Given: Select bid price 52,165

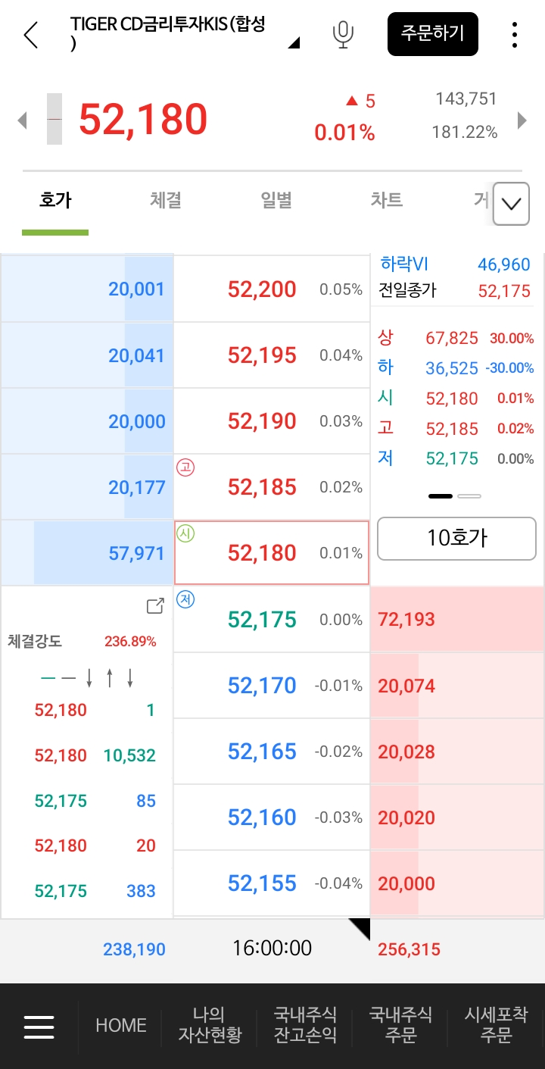Looking at the screenshot, I should coord(272,752).
